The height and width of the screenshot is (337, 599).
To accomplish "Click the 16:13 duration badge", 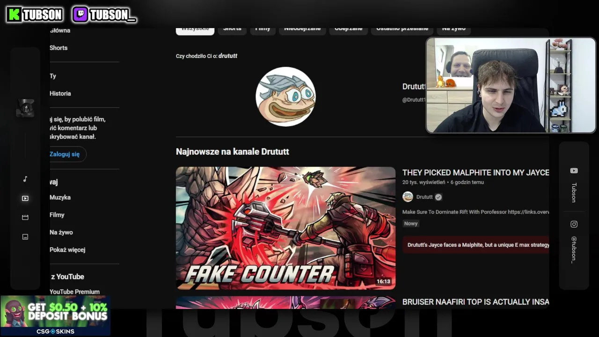I will pyautogui.click(x=383, y=282).
